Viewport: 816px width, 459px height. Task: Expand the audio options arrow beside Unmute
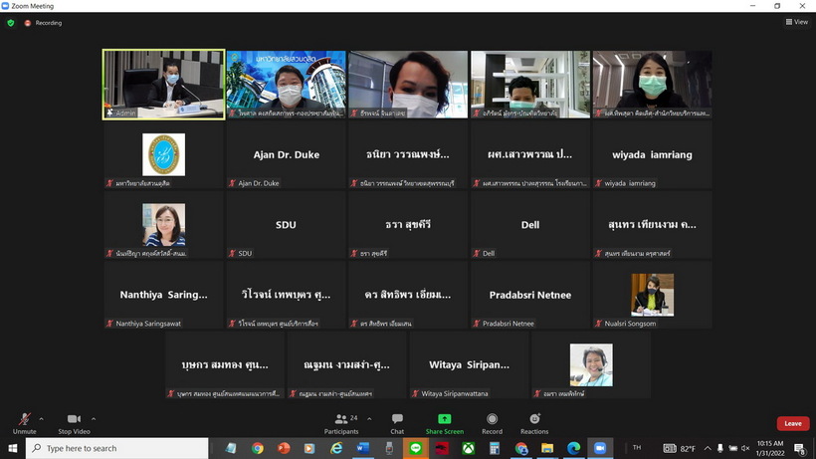(x=41, y=419)
